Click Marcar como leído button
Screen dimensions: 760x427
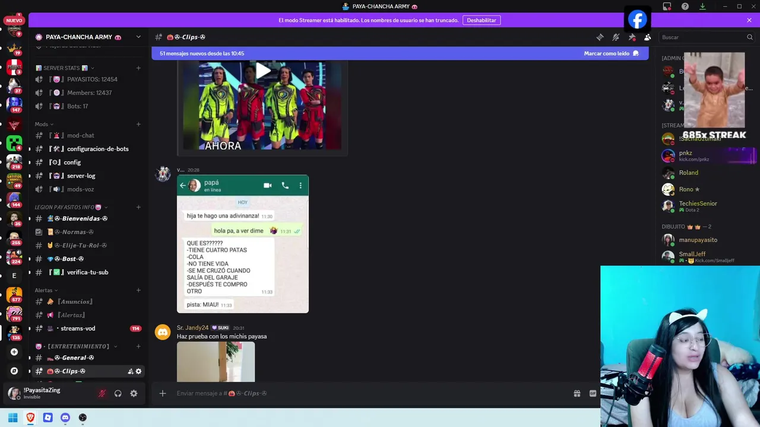[611, 53]
